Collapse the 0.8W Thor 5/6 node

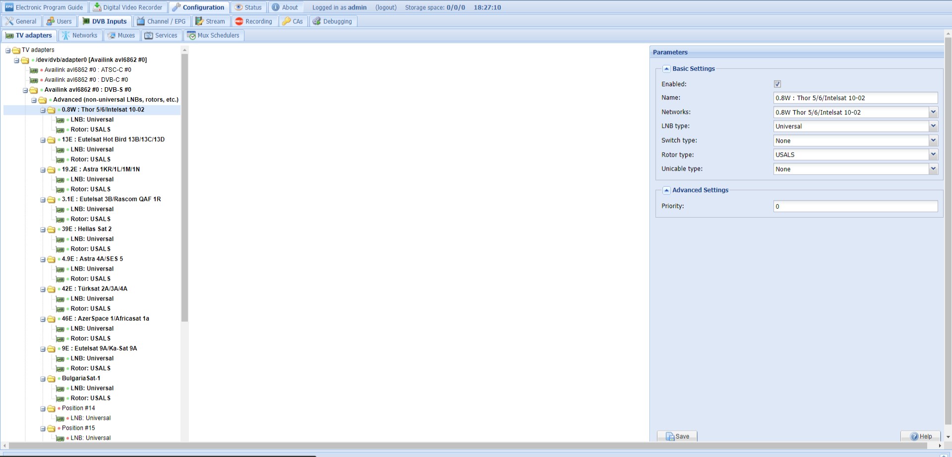tap(43, 110)
